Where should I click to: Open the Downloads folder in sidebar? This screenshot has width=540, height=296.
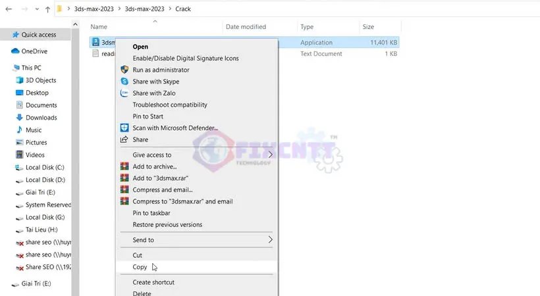click(41, 118)
